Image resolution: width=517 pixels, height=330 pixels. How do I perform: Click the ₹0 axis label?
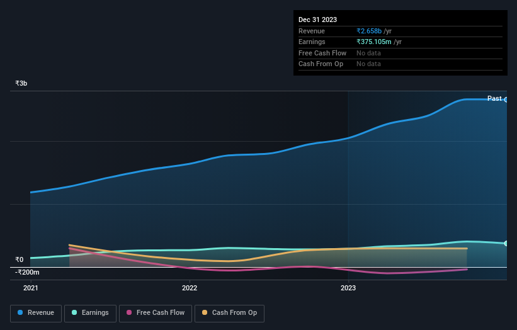coord(20,259)
